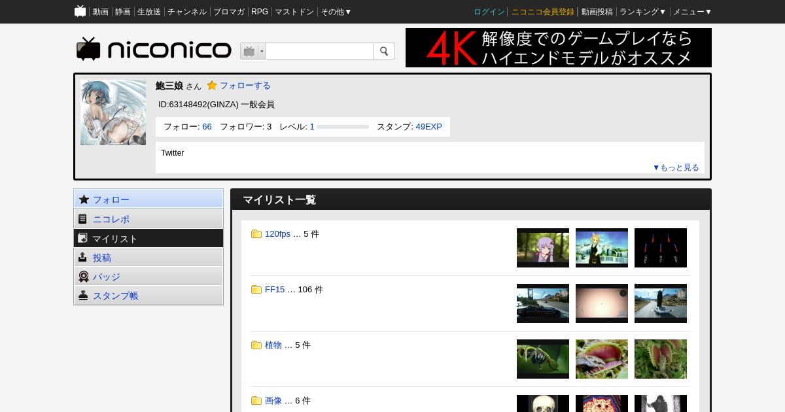
Task: Click the ニコニコ会員登録 link
Action: tap(543, 12)
